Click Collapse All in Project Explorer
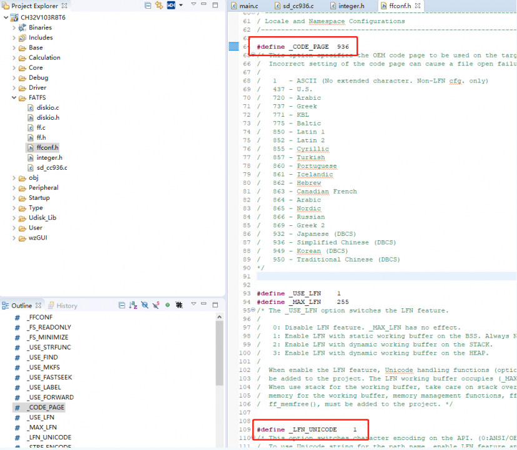Image resolution: width=517 pixels, height=450 pixels. click(148, 6)
